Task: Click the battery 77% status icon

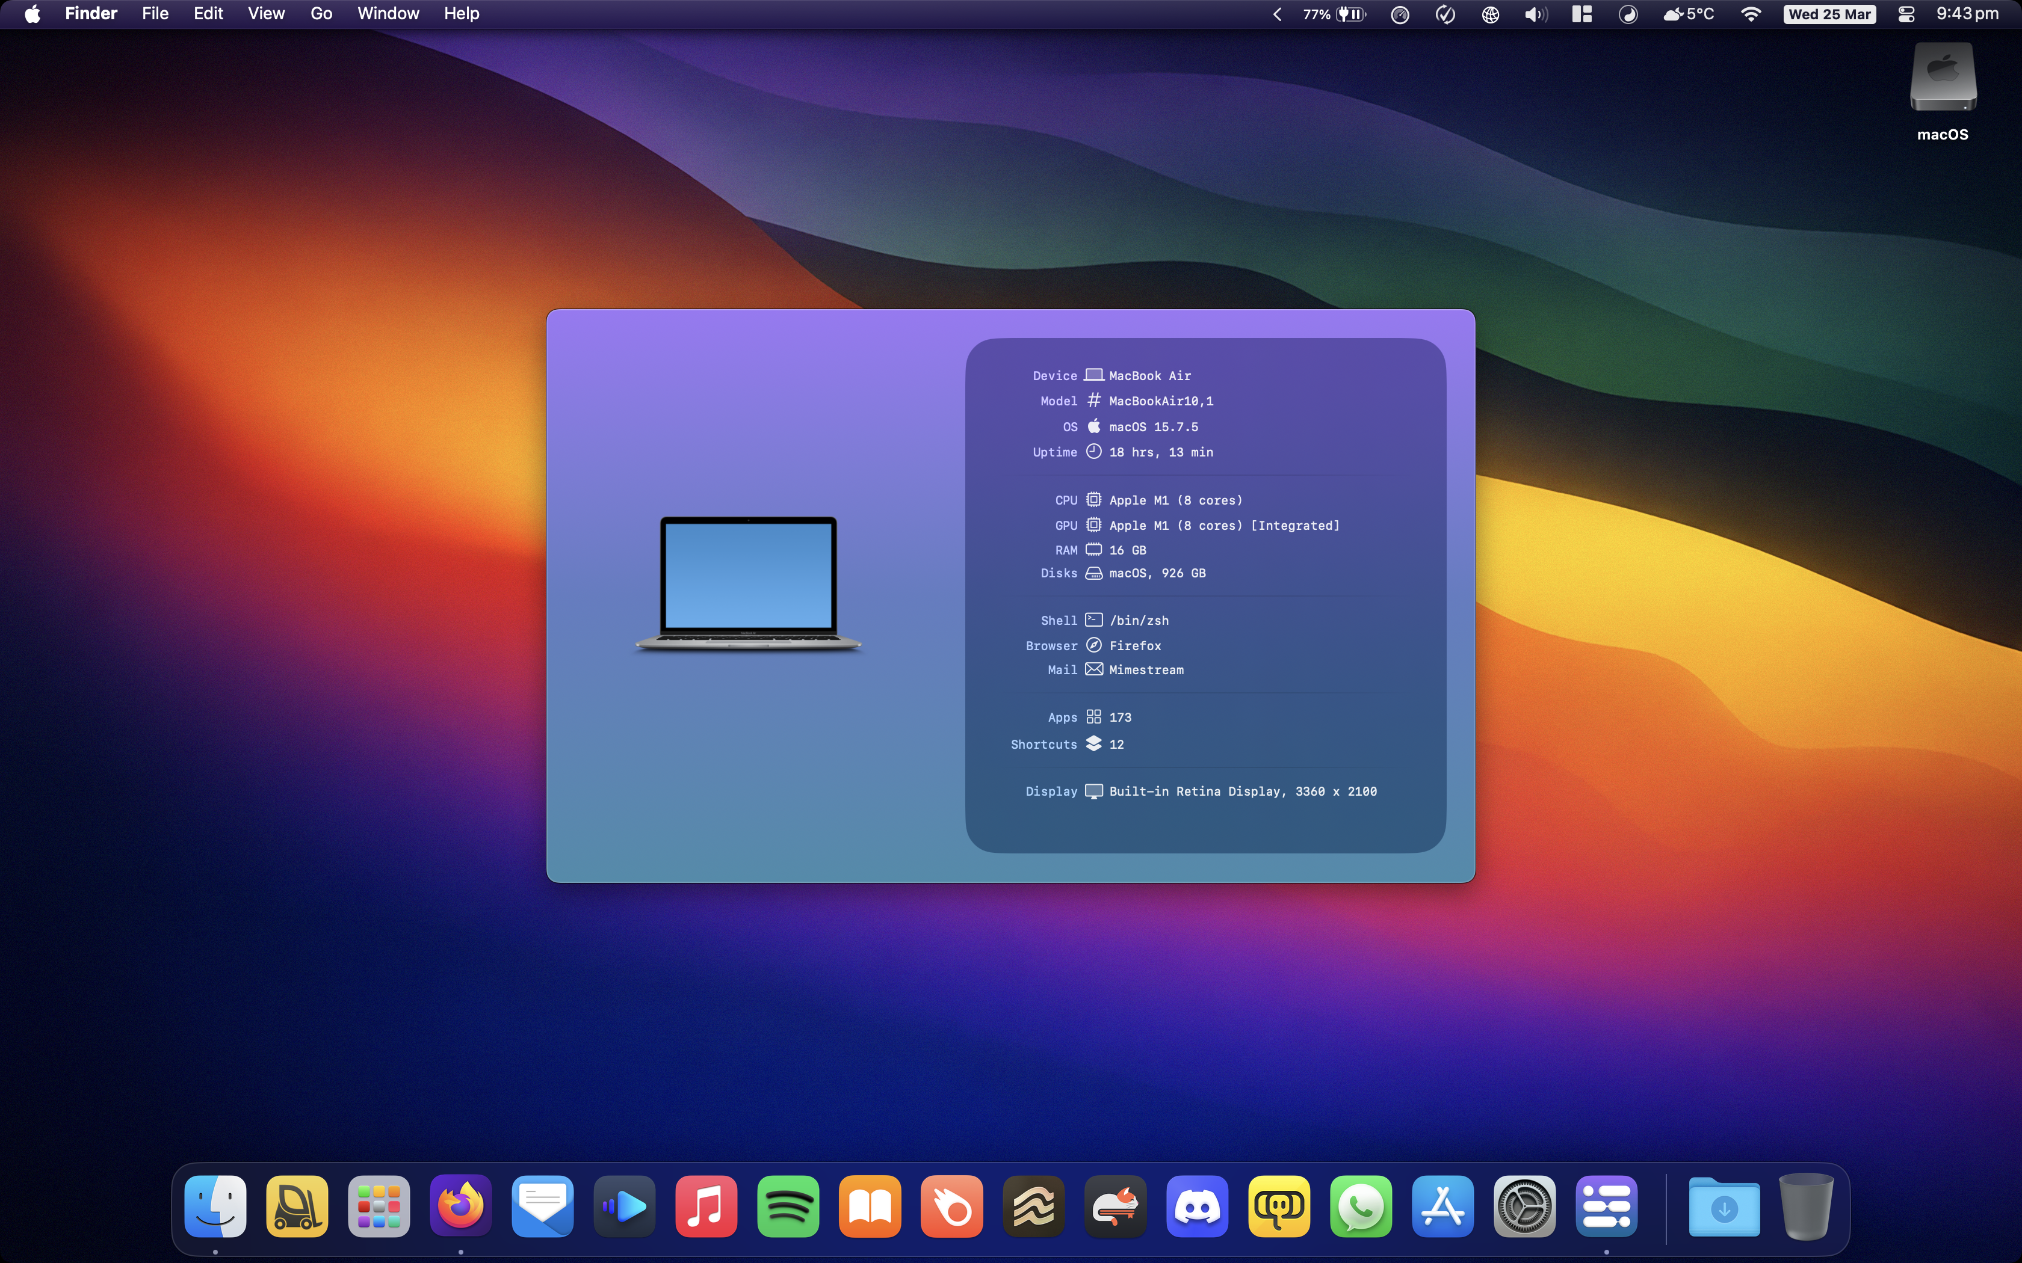Action: tap(1334, 14)
